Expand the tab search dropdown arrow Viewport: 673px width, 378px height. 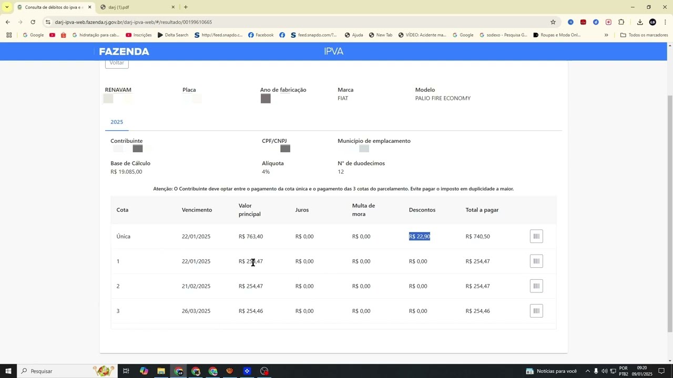[x=7, y=7]
